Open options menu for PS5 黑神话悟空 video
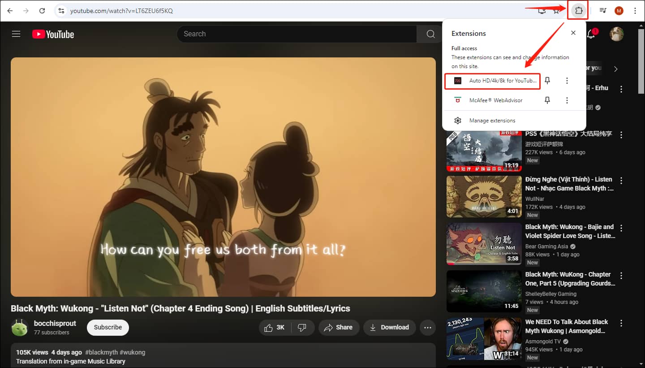645x368 pixels. pos(621,134)
